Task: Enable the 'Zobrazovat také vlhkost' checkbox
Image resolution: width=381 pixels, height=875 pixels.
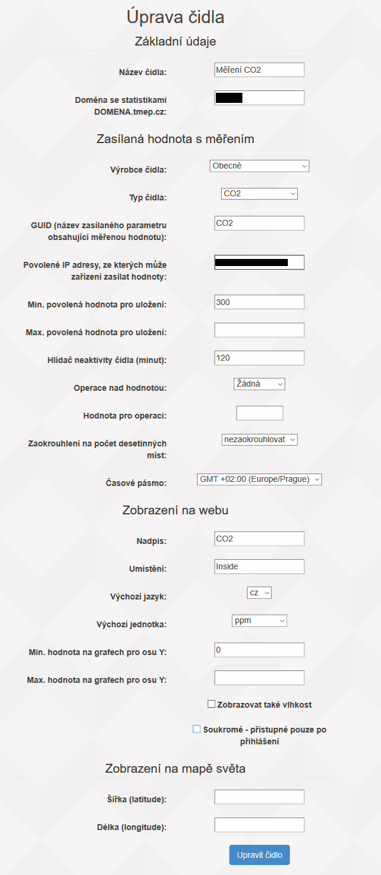Action: point(211,704)
